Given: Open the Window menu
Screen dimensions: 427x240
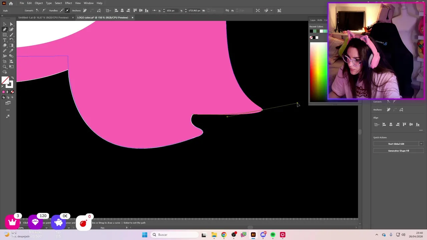Looking at the screenshot, I should click(88, 3).
